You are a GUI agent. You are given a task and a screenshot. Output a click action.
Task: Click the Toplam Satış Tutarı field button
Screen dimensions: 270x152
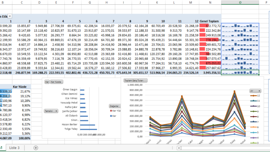tap(135, 80)
